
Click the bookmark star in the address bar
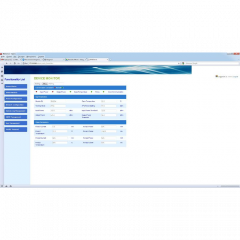pyautogui.click(x=179, y=63)
